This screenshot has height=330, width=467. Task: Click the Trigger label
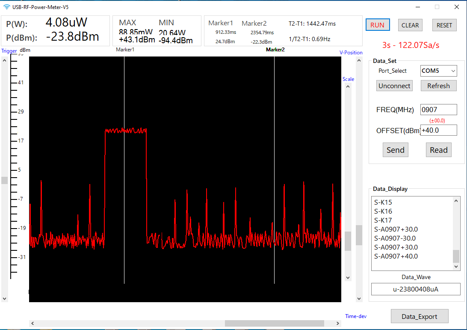9,51
